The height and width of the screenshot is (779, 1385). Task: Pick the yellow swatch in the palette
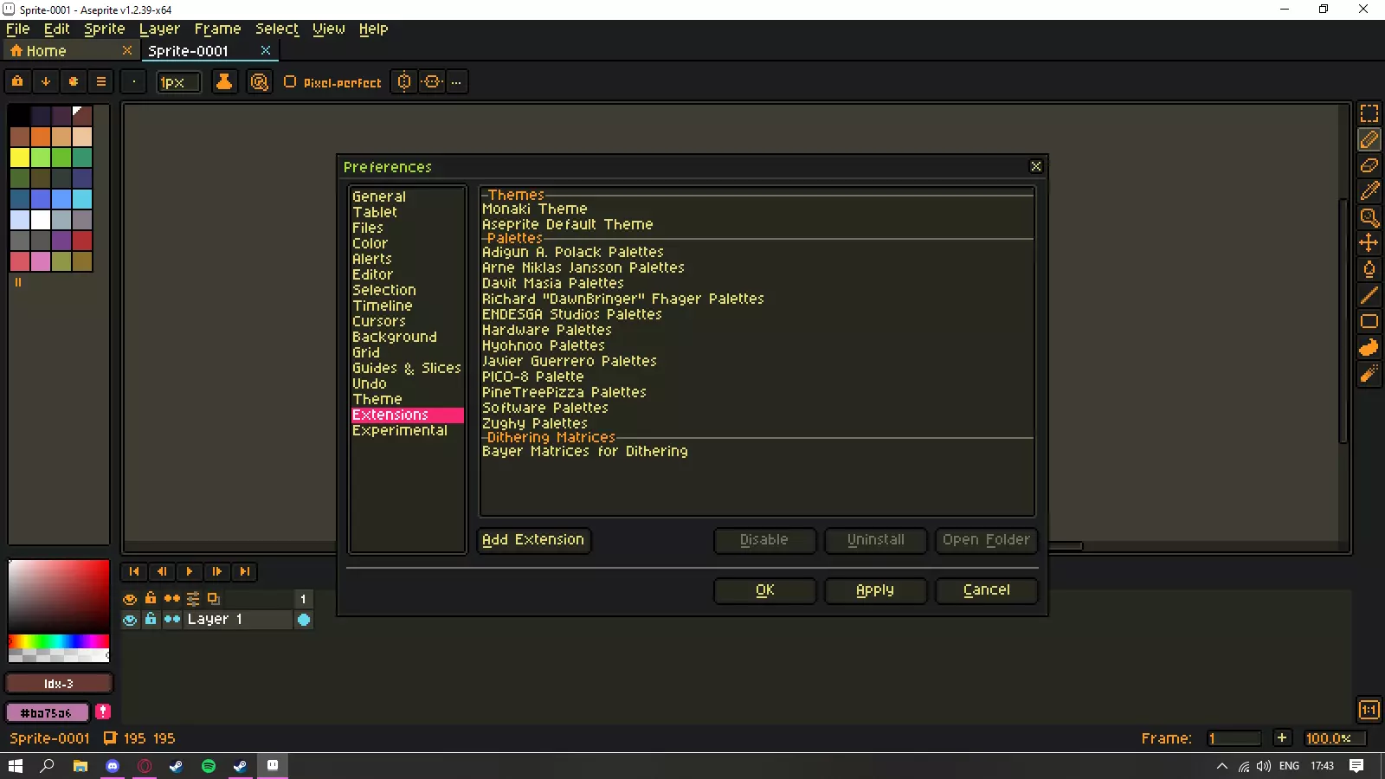[x=19, y=158]
